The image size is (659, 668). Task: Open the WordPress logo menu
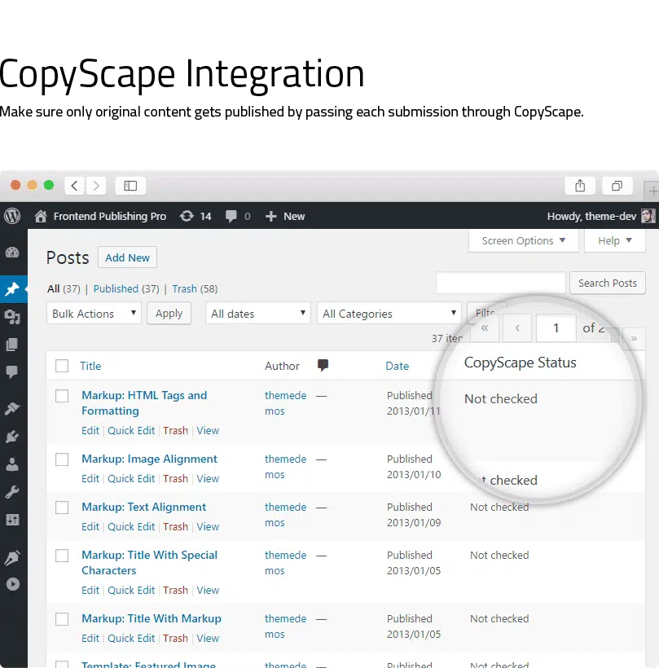coord(12,216)
